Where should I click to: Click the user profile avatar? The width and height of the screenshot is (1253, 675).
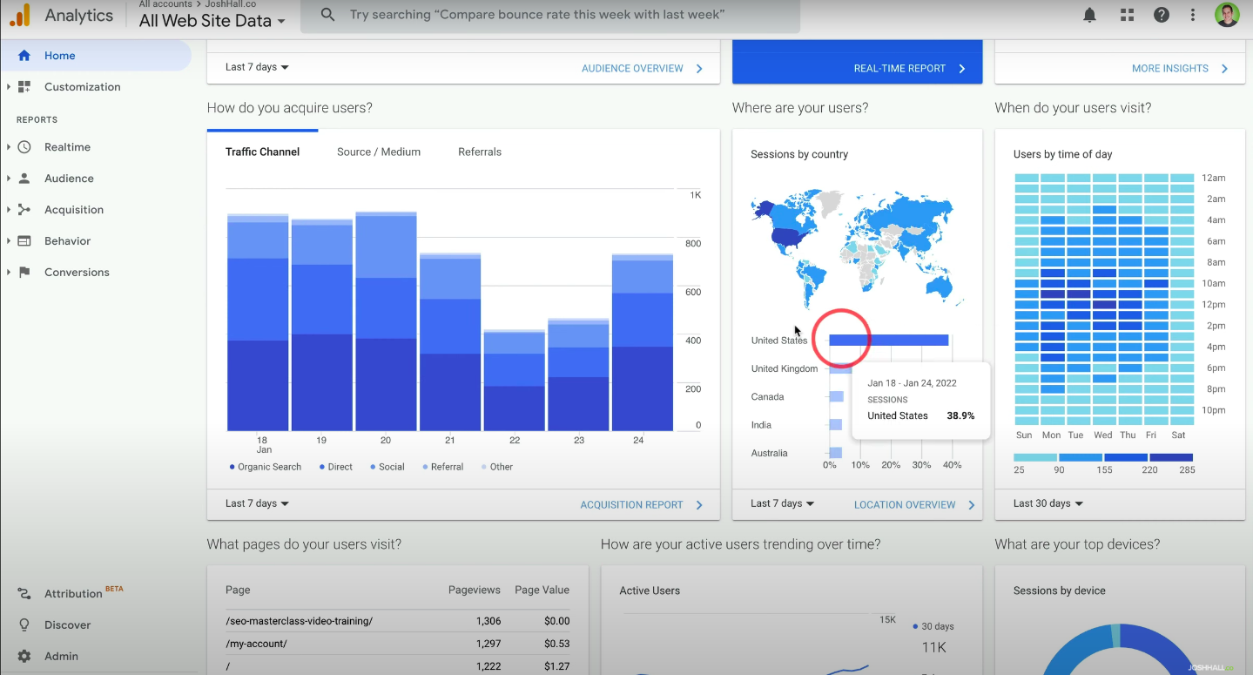pyautogui.click(x=1227, y=15)
